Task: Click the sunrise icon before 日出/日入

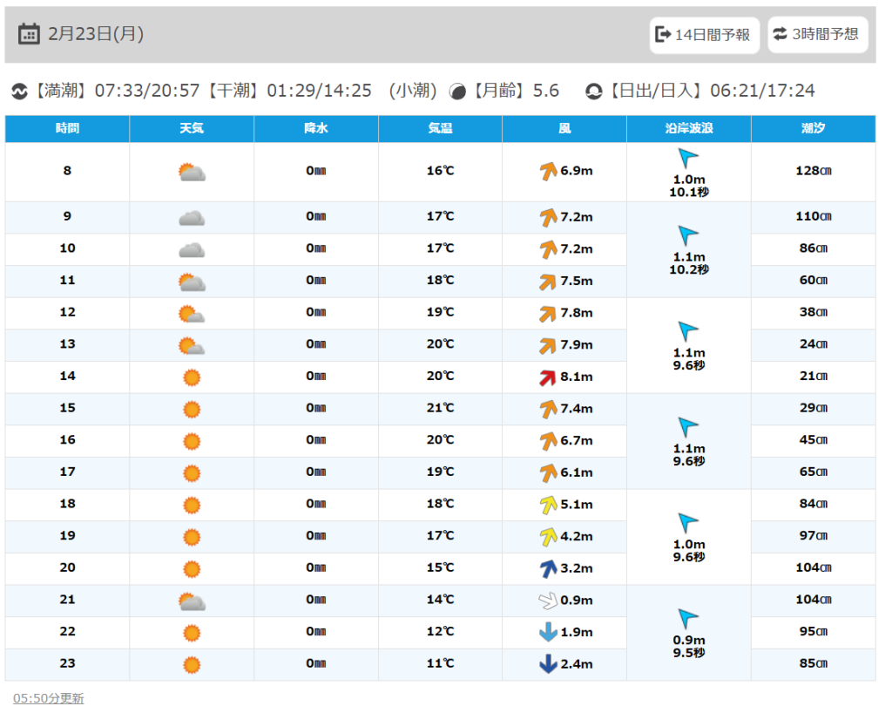Action: coord(594,91)
